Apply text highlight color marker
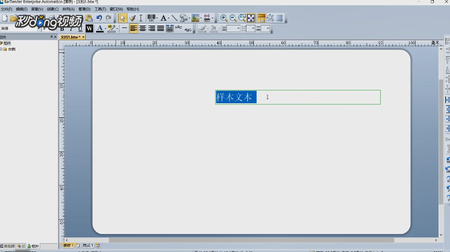Viewport: 450px width, 252px height. pyautogui.click(x=111, y=28)
